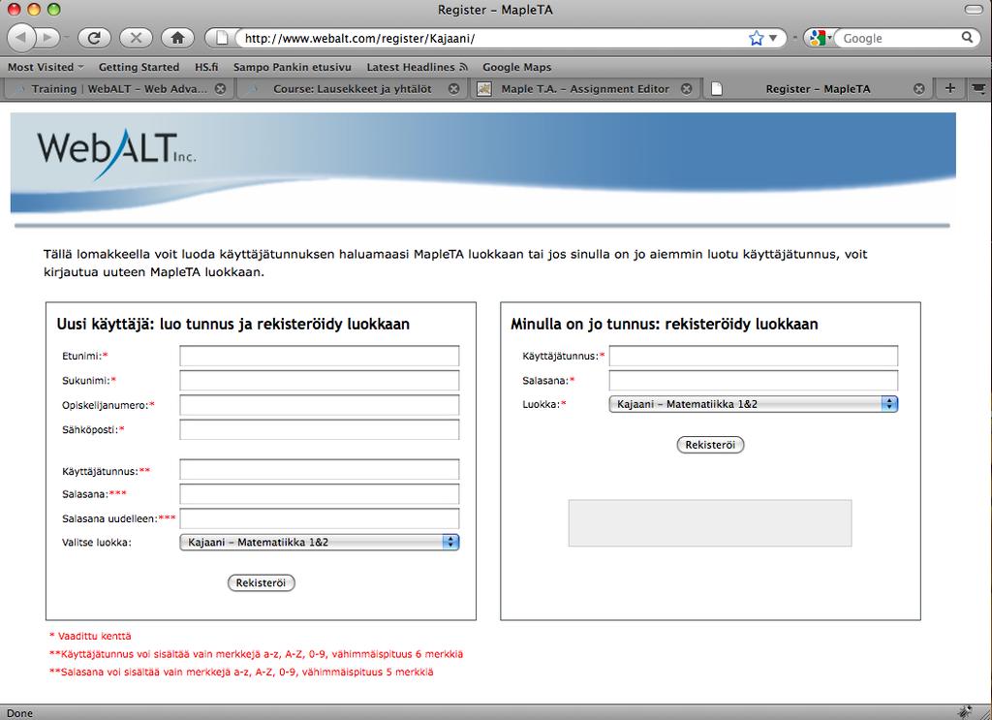Close the Maple T.A. Assignment Editor tab
Screen dimensions: 992x720
[687, 89]
